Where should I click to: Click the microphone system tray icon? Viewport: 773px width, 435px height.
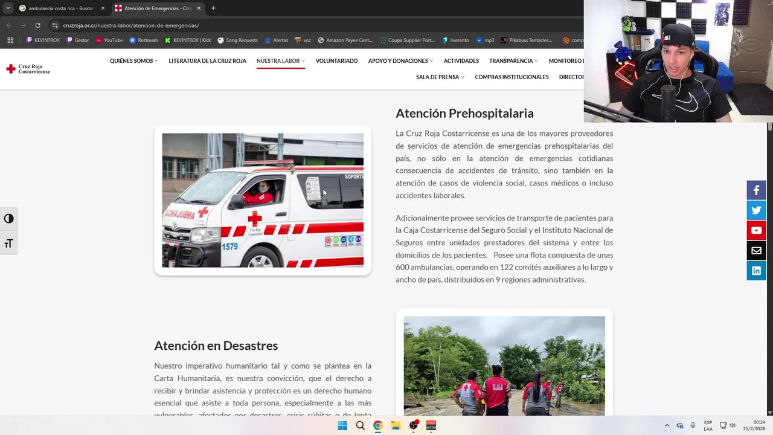pyautogui.click(x=693, y=425)
